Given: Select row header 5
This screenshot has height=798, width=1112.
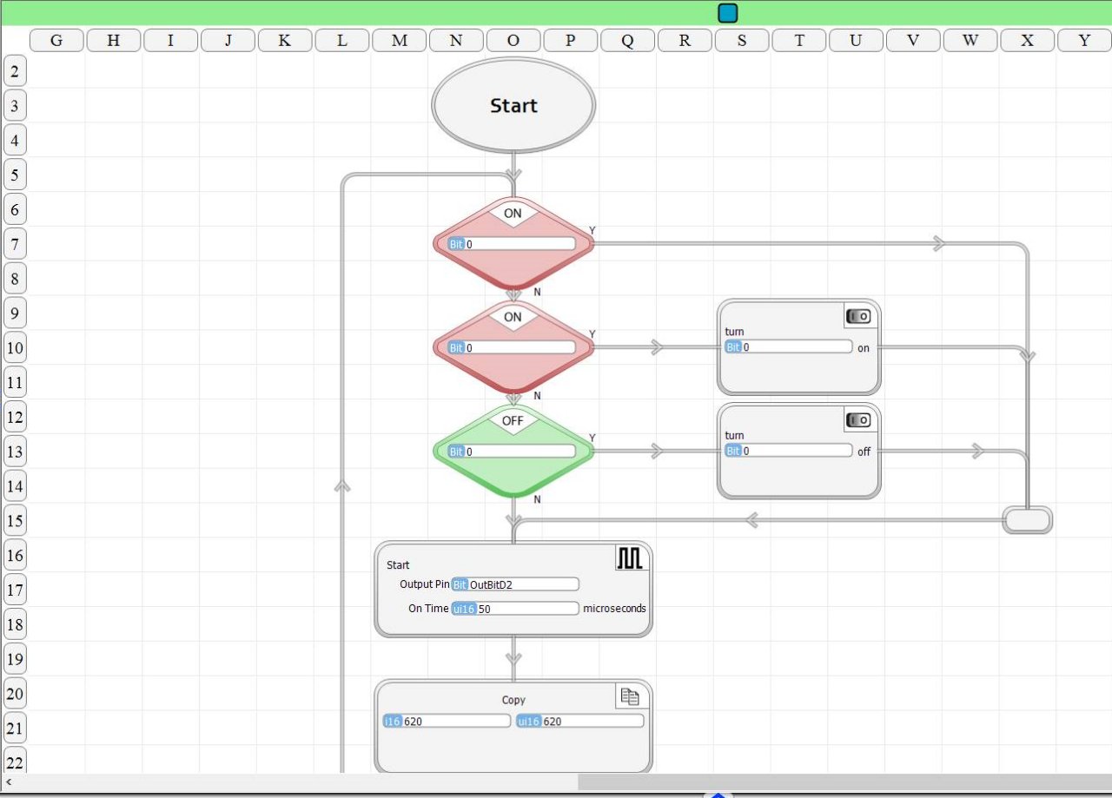Looking at the screenshot, I should coord(15,175).
